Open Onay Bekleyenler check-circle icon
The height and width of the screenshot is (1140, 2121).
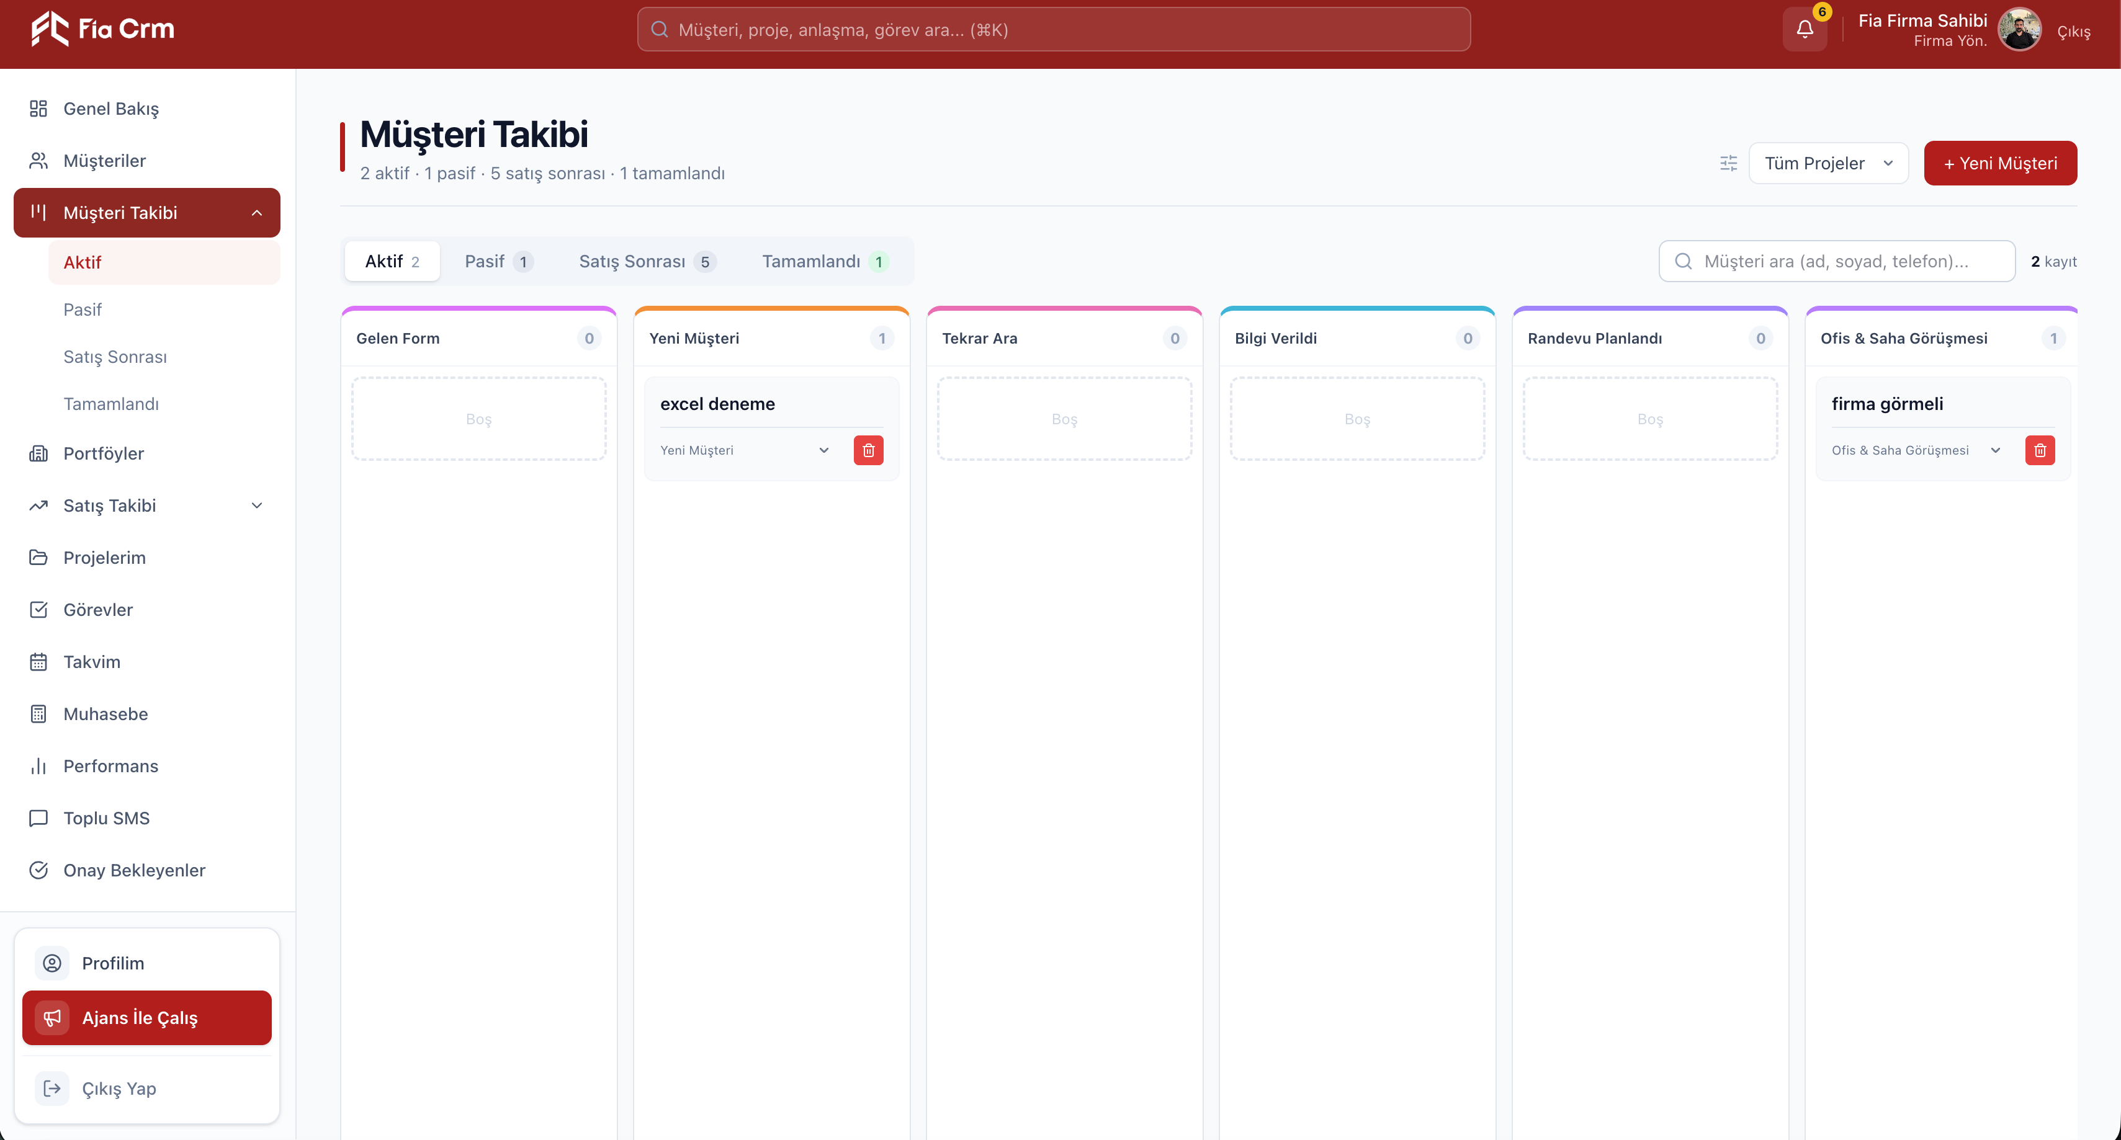(38, 870)
